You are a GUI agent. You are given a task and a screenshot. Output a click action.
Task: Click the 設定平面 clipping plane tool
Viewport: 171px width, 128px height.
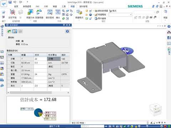12,14
